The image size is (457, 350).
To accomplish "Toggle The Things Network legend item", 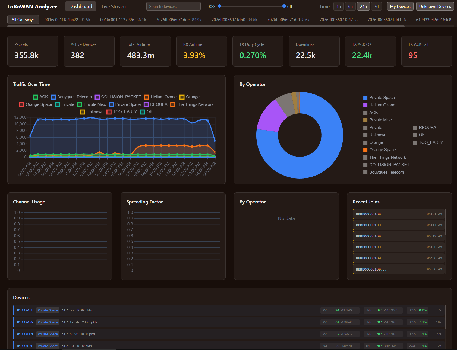I will click(387, 157).
